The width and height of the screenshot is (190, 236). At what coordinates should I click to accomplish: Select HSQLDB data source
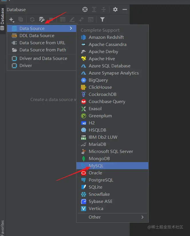112,130
